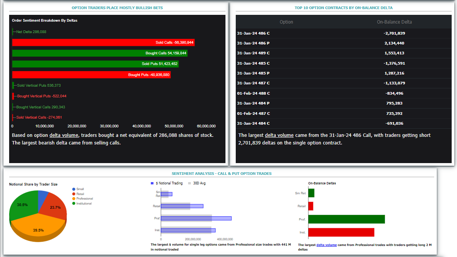Image resolution: width=457 pixels, height=257 pixels.
Task: Select the 01-Feb-24 488 C row
Action: point(344,93)
